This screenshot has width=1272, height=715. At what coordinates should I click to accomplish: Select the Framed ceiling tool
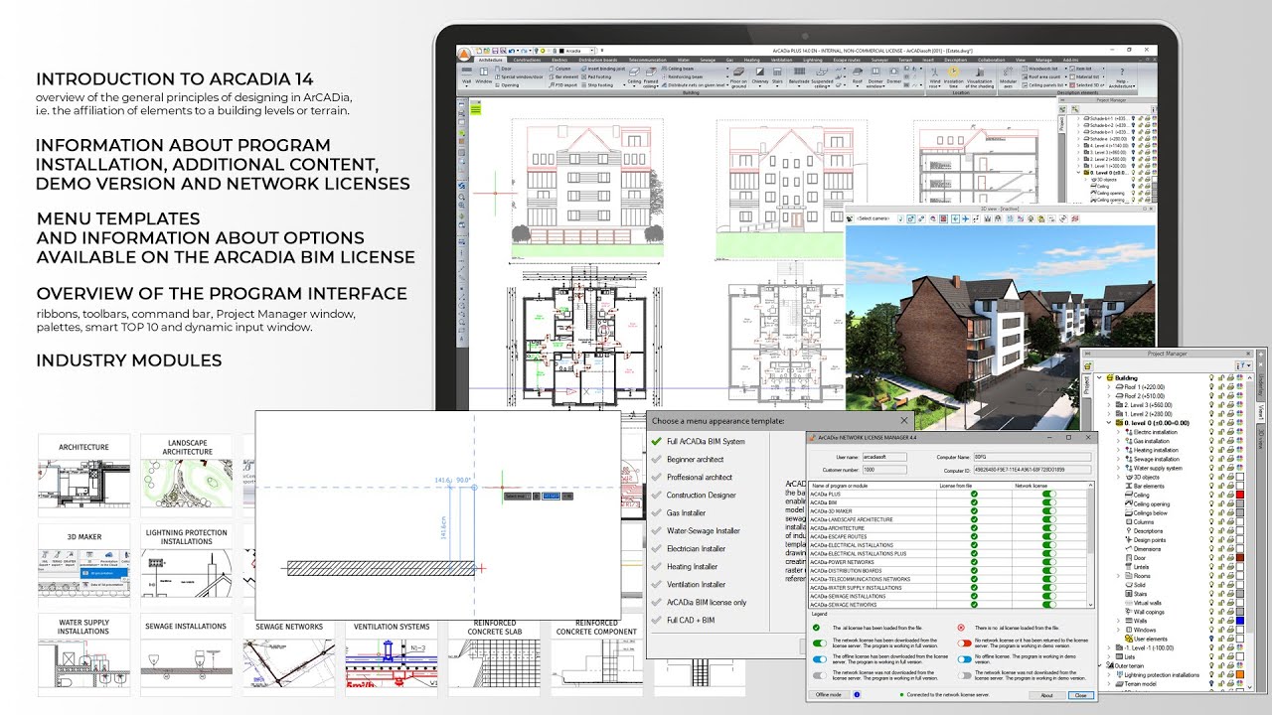(651, 77)
